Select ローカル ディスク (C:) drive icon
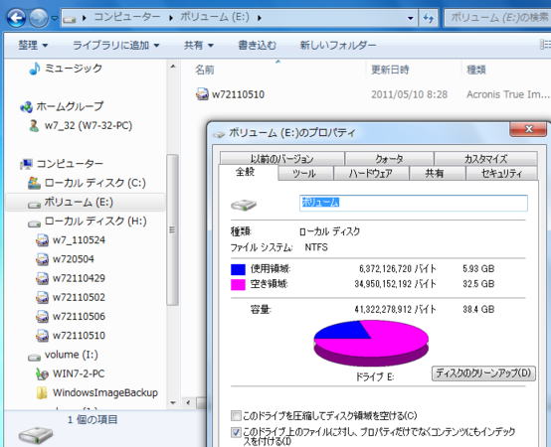Viewport: 551px width, 447px height. pos(34,183)
